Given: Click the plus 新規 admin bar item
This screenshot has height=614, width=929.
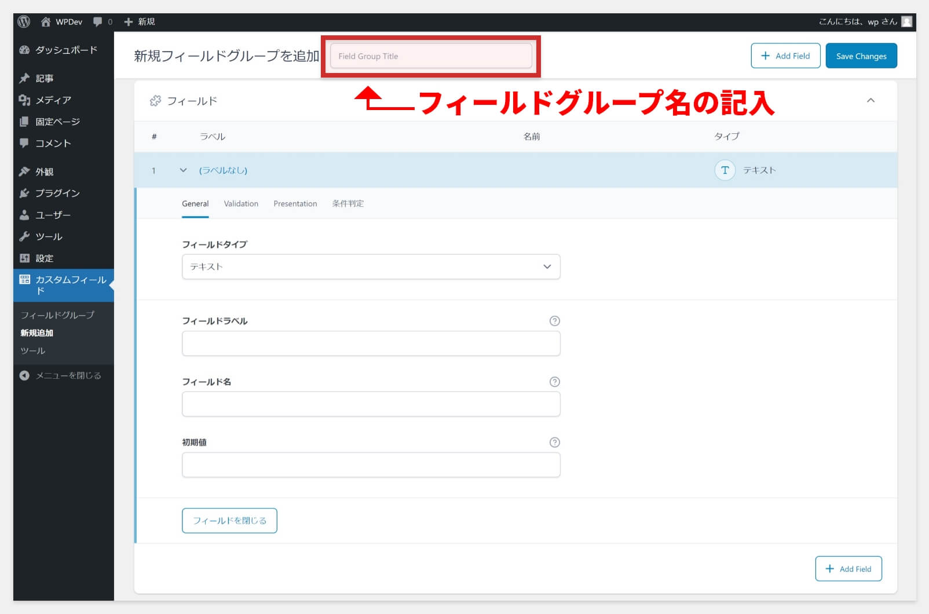Looking at the screenshot, I should tap(140, 21).
